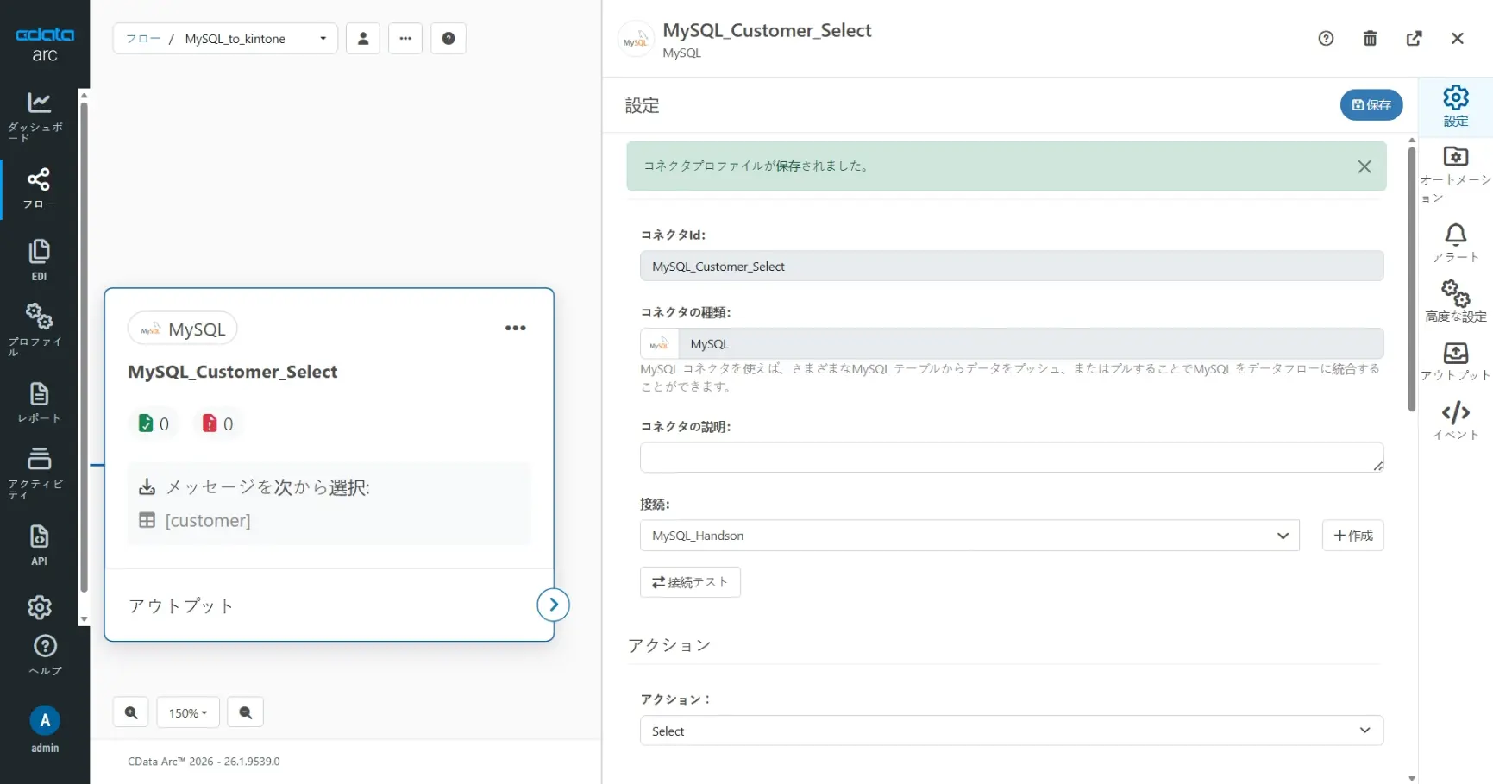Screen dimensions: 1493x784
Task: Open the 高度な設定 panel icon
Action: tap(1455, 295)
